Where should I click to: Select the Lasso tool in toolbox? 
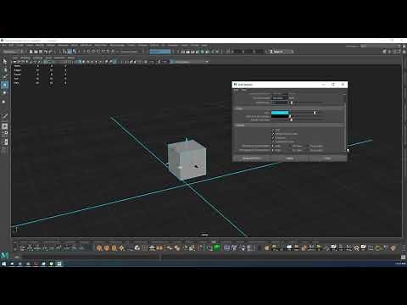pos(5,69)
